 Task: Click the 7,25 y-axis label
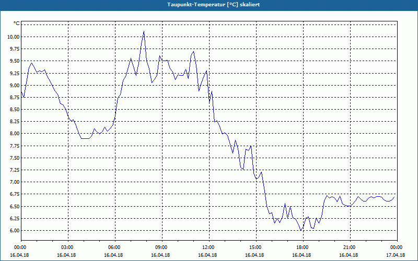(15, 170)
